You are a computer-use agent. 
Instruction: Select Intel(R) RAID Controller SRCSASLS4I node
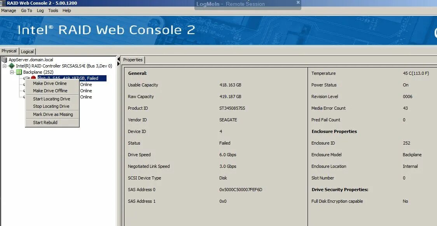tap(64, 66)
